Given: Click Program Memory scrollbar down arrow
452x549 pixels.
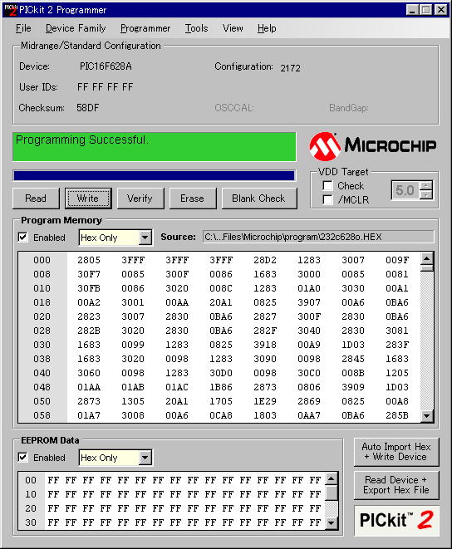Looking at the screenshot, I should (x=427, y=416).
